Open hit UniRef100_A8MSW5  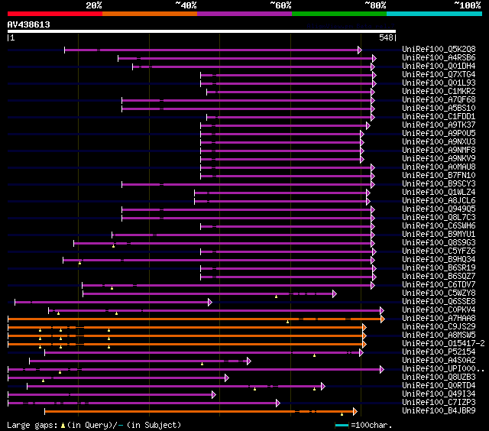pyautogui.click(x=439, y=335)
